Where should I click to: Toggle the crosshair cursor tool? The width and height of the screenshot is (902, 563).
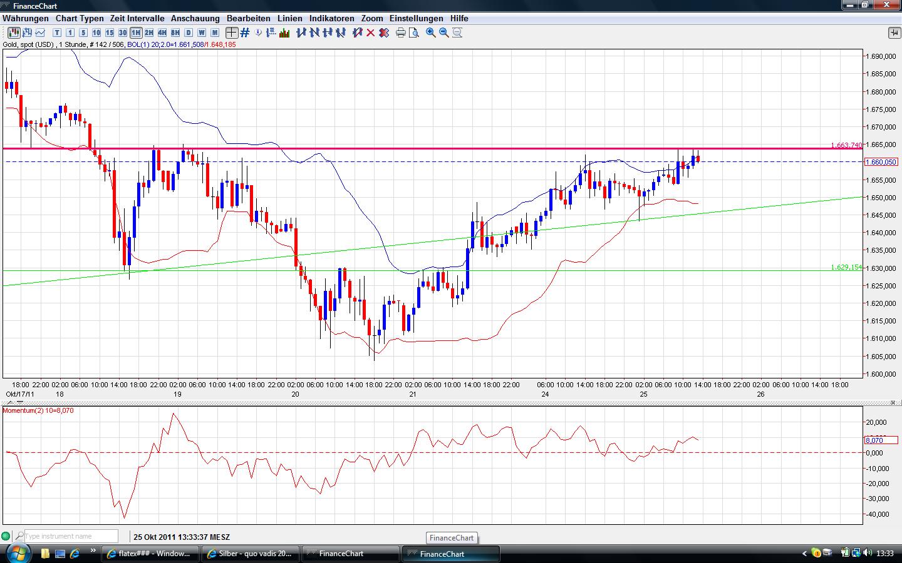[232, 33]
